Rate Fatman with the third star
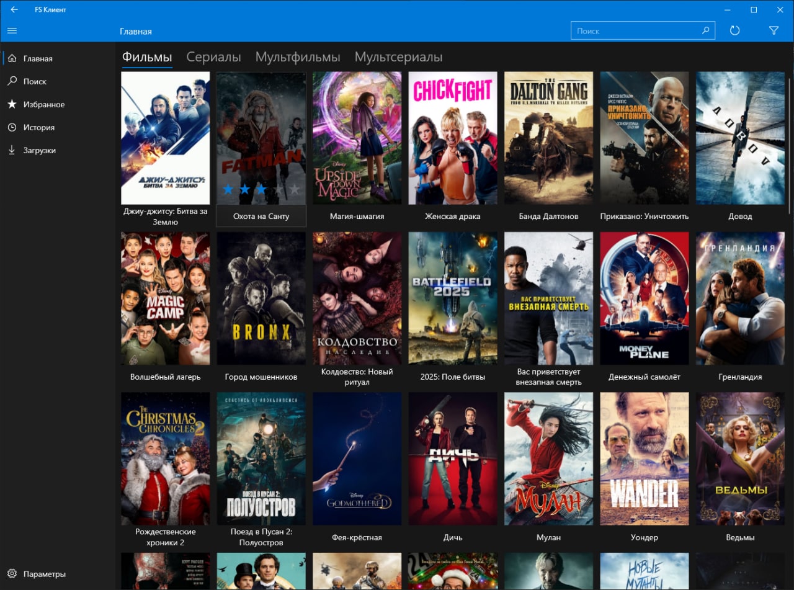This screenshot has width=794, height=590. [x=261, y=189]
